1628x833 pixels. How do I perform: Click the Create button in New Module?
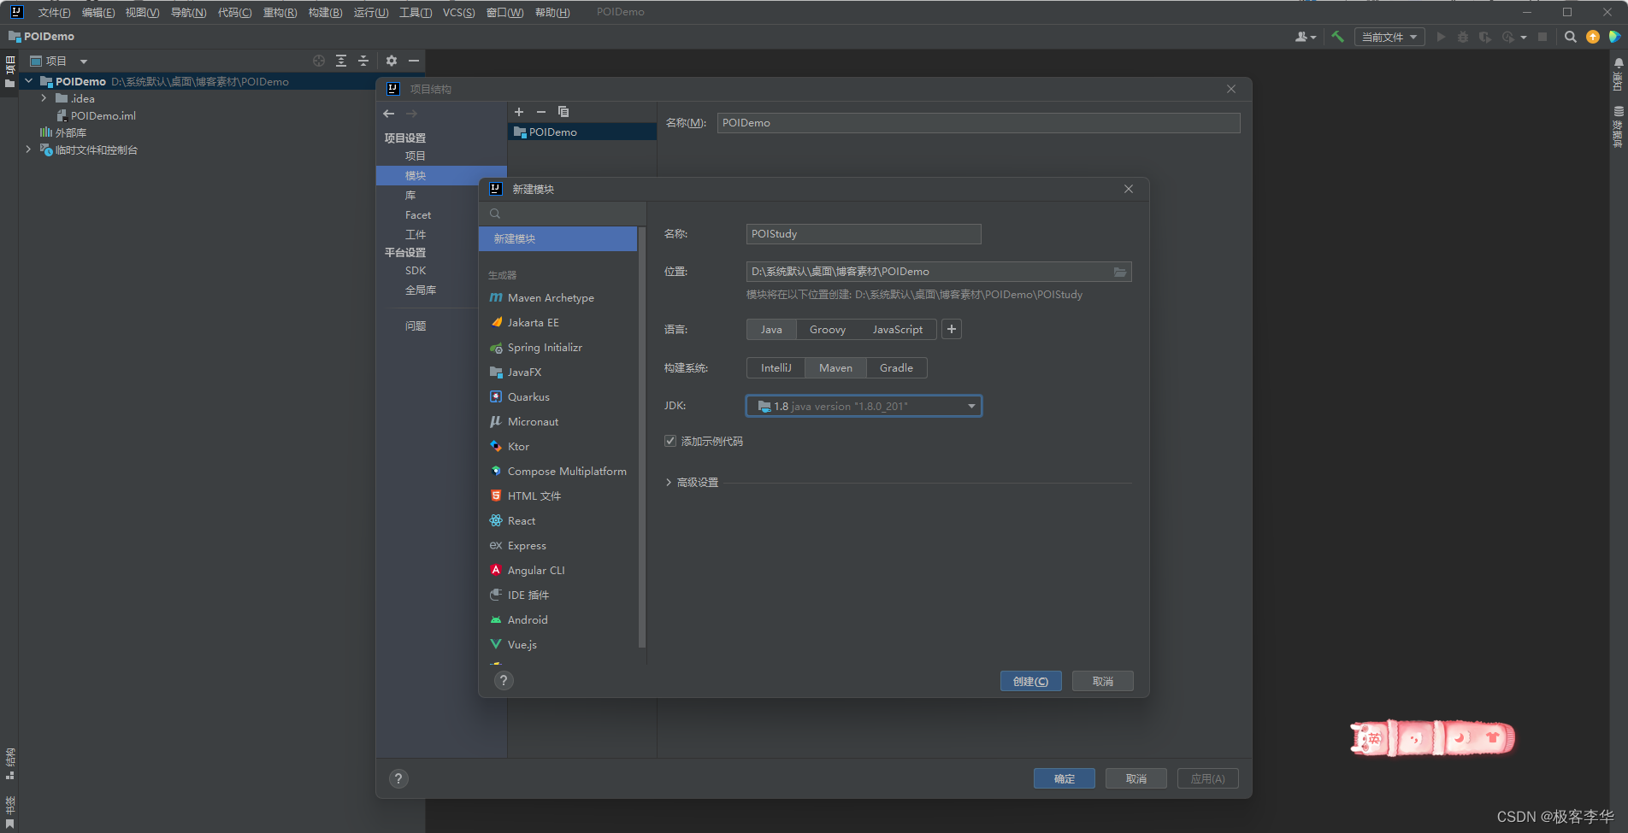(x=1030, y=681)
